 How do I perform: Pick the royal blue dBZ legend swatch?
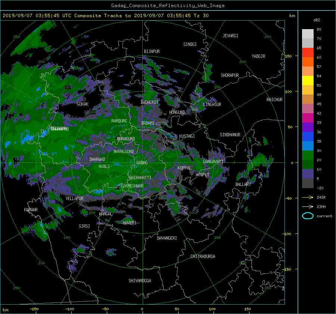(308, 136)
